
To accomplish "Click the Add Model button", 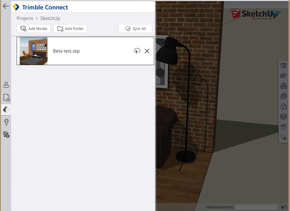I will 34,29.
